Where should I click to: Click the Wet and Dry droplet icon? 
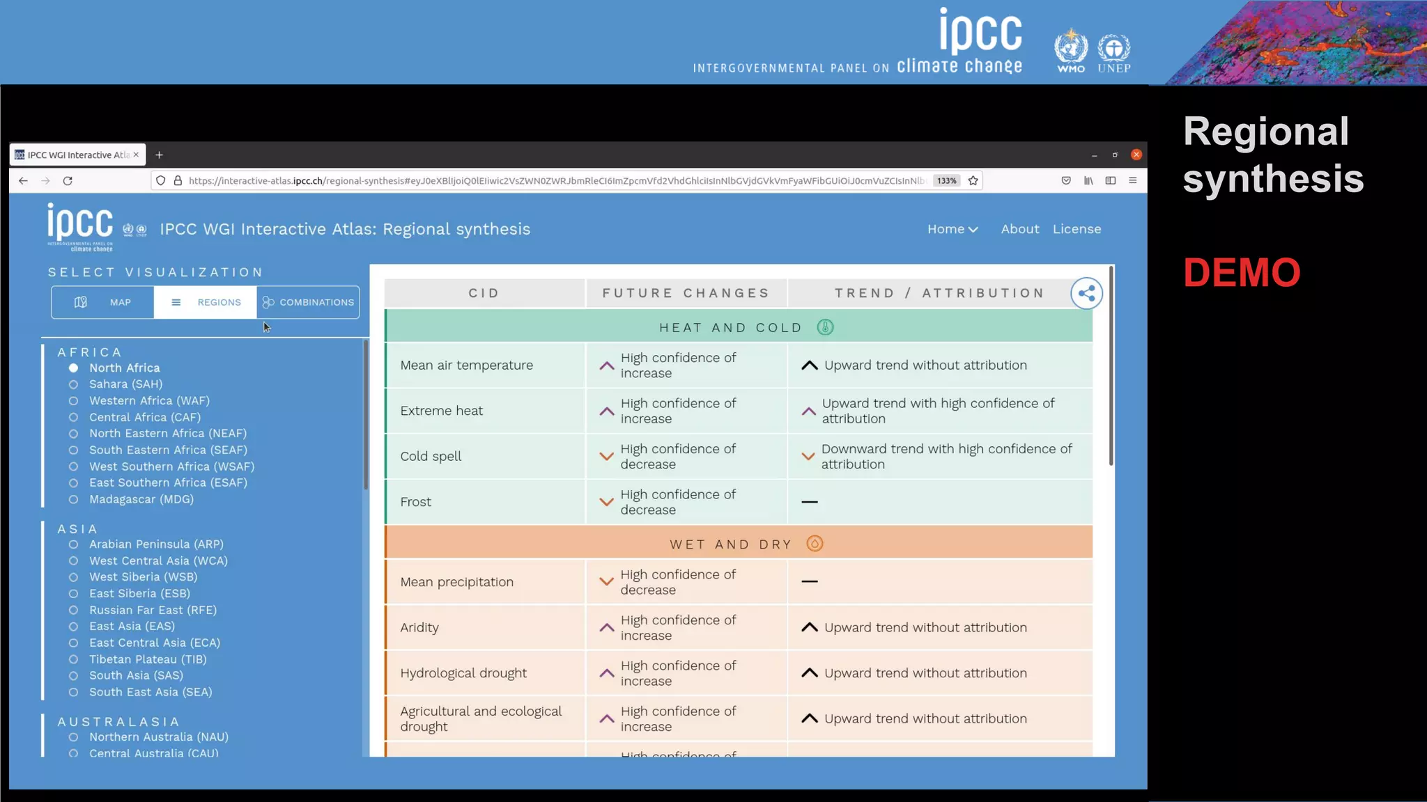coord(814,544)
